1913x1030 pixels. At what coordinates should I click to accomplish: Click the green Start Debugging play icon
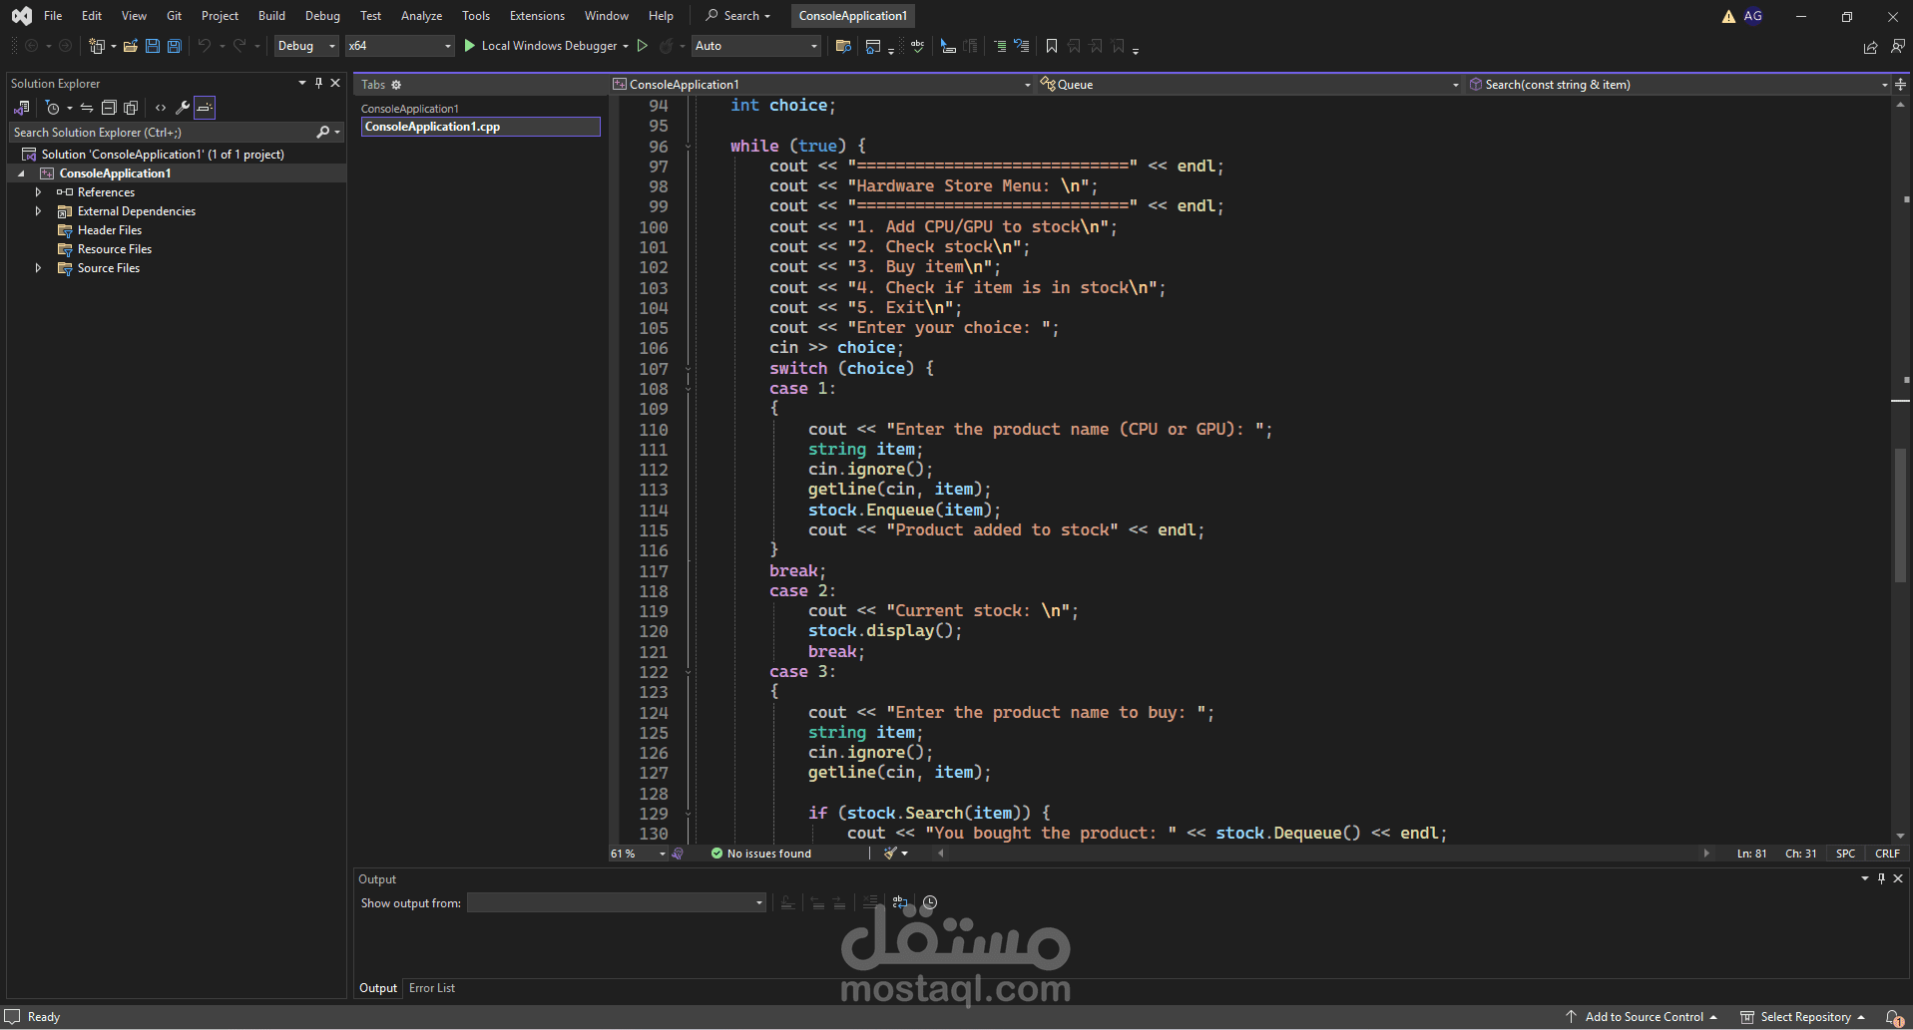point(469,46)
